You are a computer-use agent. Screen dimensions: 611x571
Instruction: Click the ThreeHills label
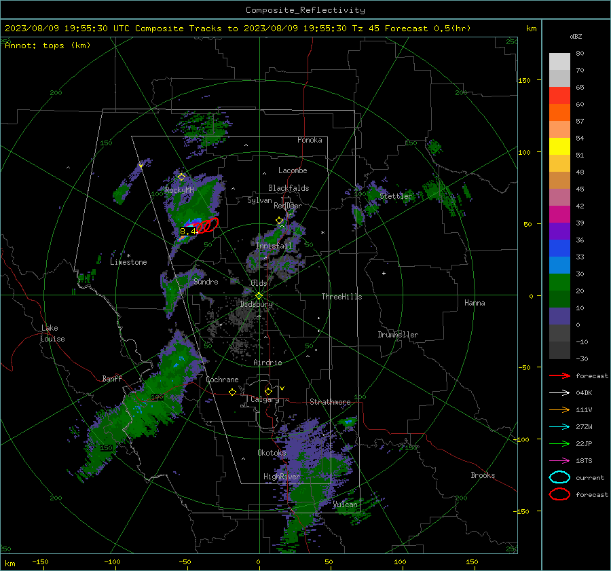point(341,297)
